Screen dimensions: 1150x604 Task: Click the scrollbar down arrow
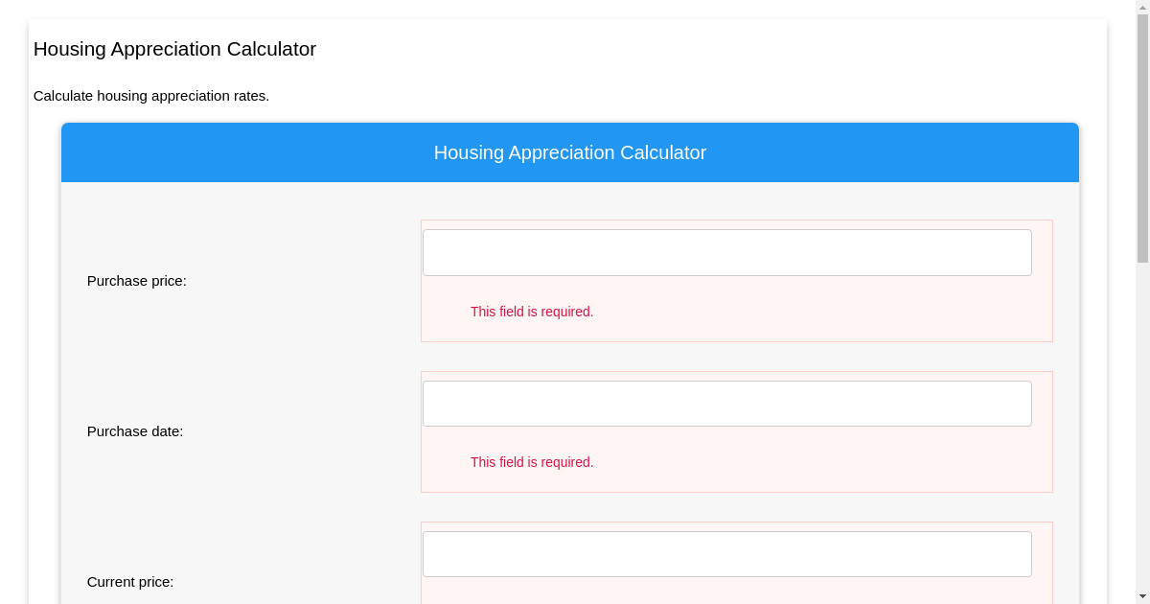click(1142, 595)
